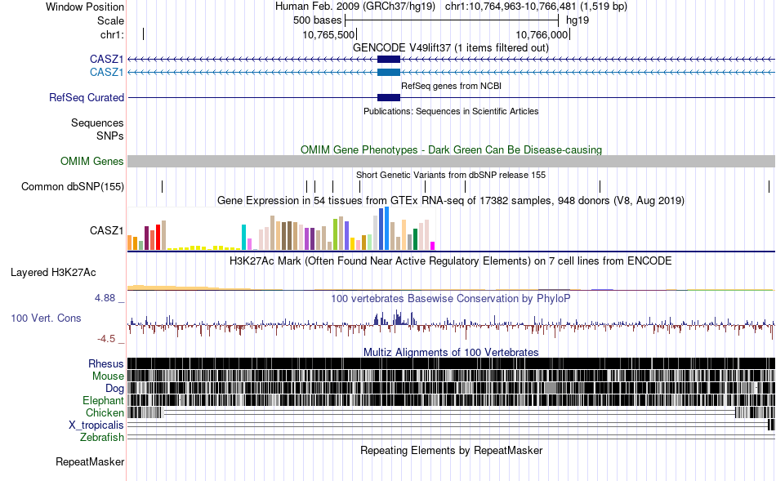776x481 pixels.
Task: Open the H3K27Ac Mark ENCODE track title
Action: [451, 261]
